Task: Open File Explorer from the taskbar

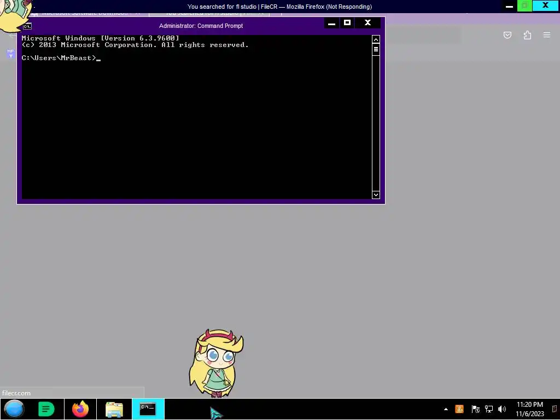Action: [x=114, y=409]
